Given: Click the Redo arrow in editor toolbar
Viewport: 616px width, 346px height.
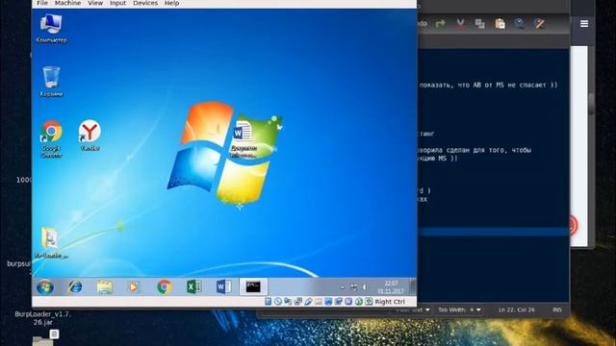Looking at the screenshot, I should click(x=441, y=24).
